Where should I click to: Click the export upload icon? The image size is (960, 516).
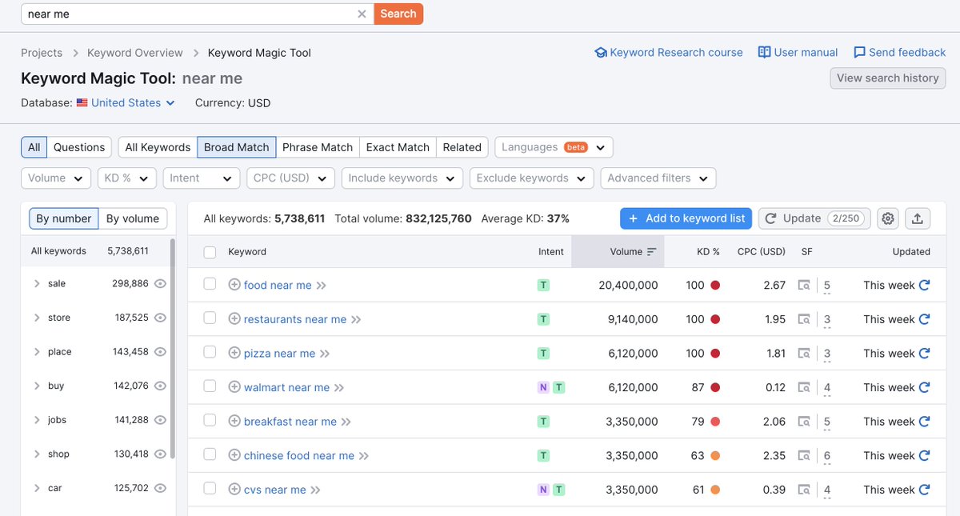pos(917,218)
